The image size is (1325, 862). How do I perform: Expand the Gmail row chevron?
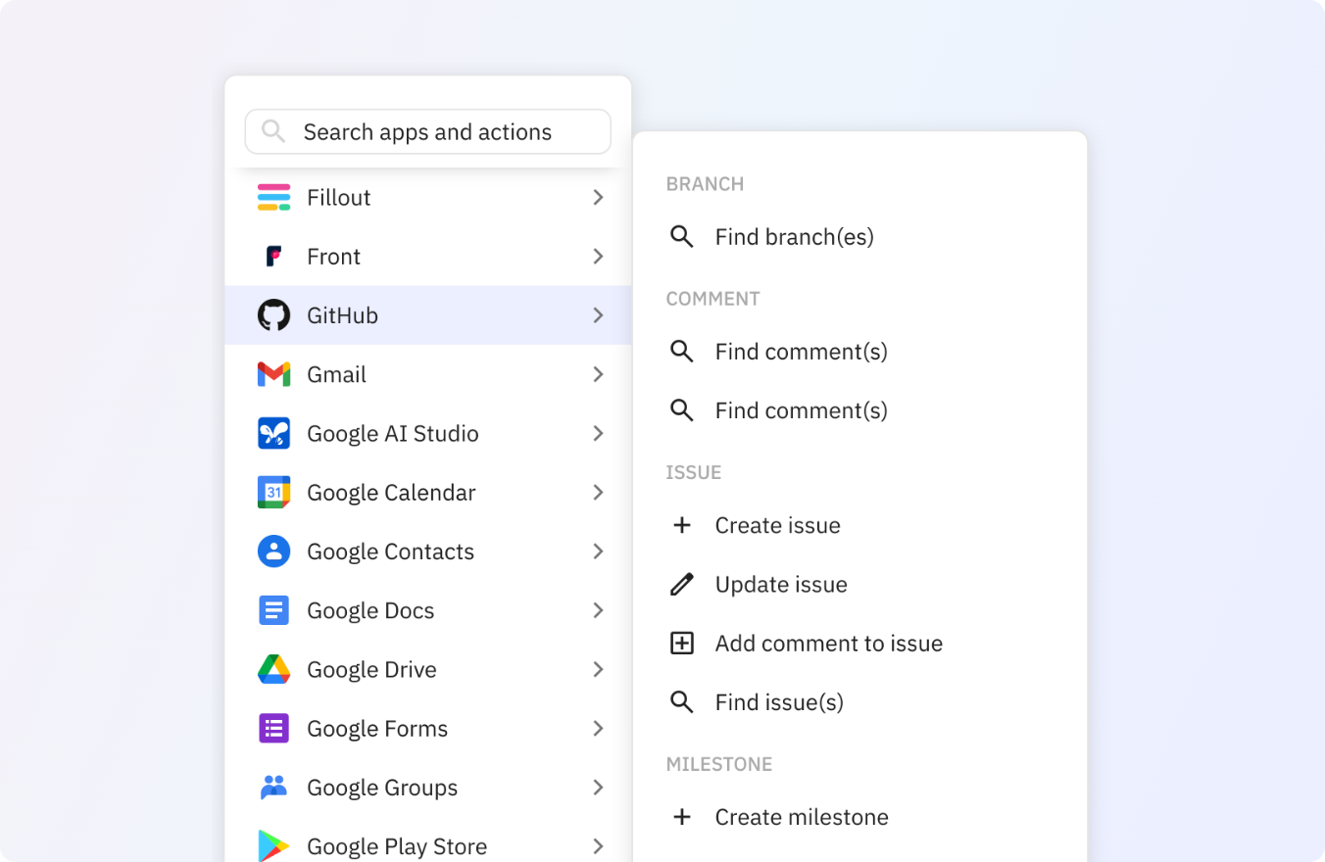tap(598, 374)
